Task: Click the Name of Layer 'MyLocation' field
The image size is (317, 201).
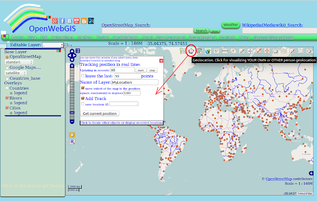Action: (135, 82)
